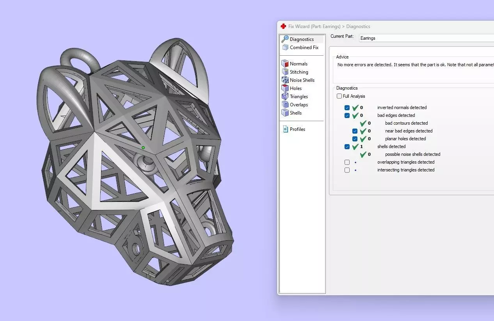Click the Fix Wizard title bar text
Viewport: 494px width, 321px height.
tap(329, 26)
